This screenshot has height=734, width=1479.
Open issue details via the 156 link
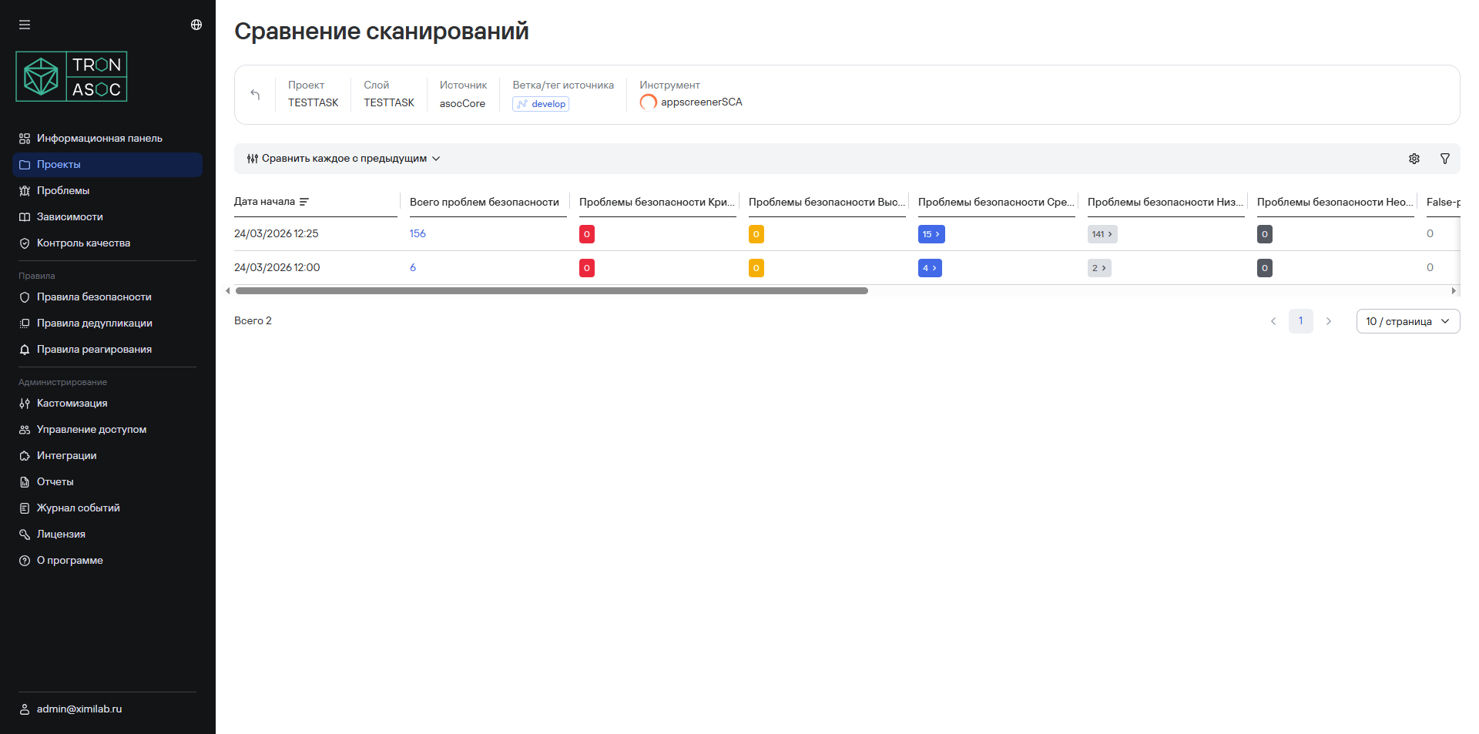coord(418,233)
